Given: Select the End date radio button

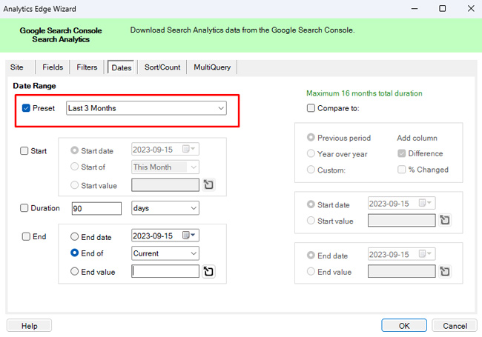Looking at the screenshot, I should [75, 237].
